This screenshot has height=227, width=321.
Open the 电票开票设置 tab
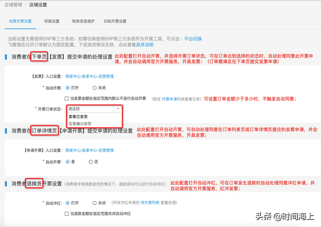click(x=20, y=21)
